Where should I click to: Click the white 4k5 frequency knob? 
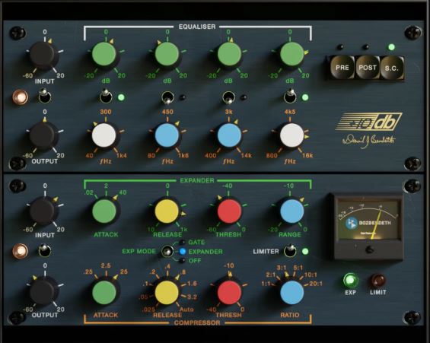tap(291, 135)
